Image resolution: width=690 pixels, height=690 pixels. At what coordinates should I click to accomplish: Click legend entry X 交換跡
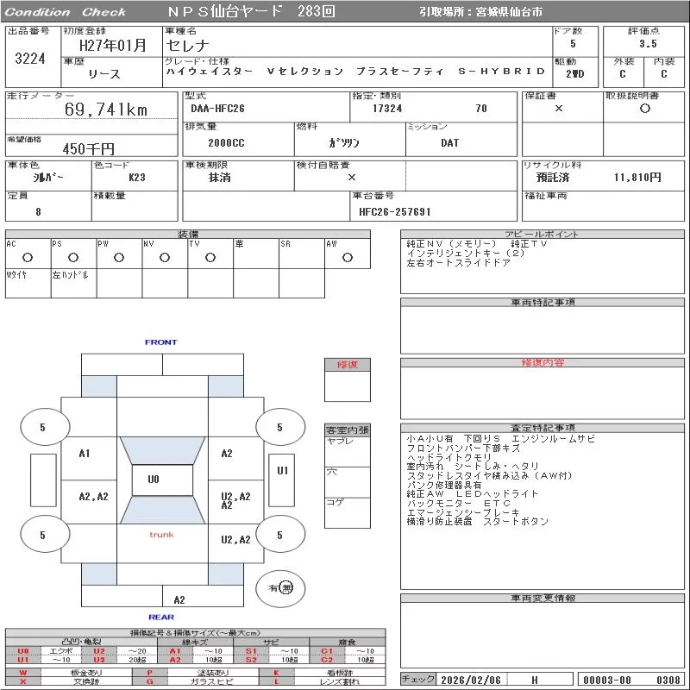[69, 681]
